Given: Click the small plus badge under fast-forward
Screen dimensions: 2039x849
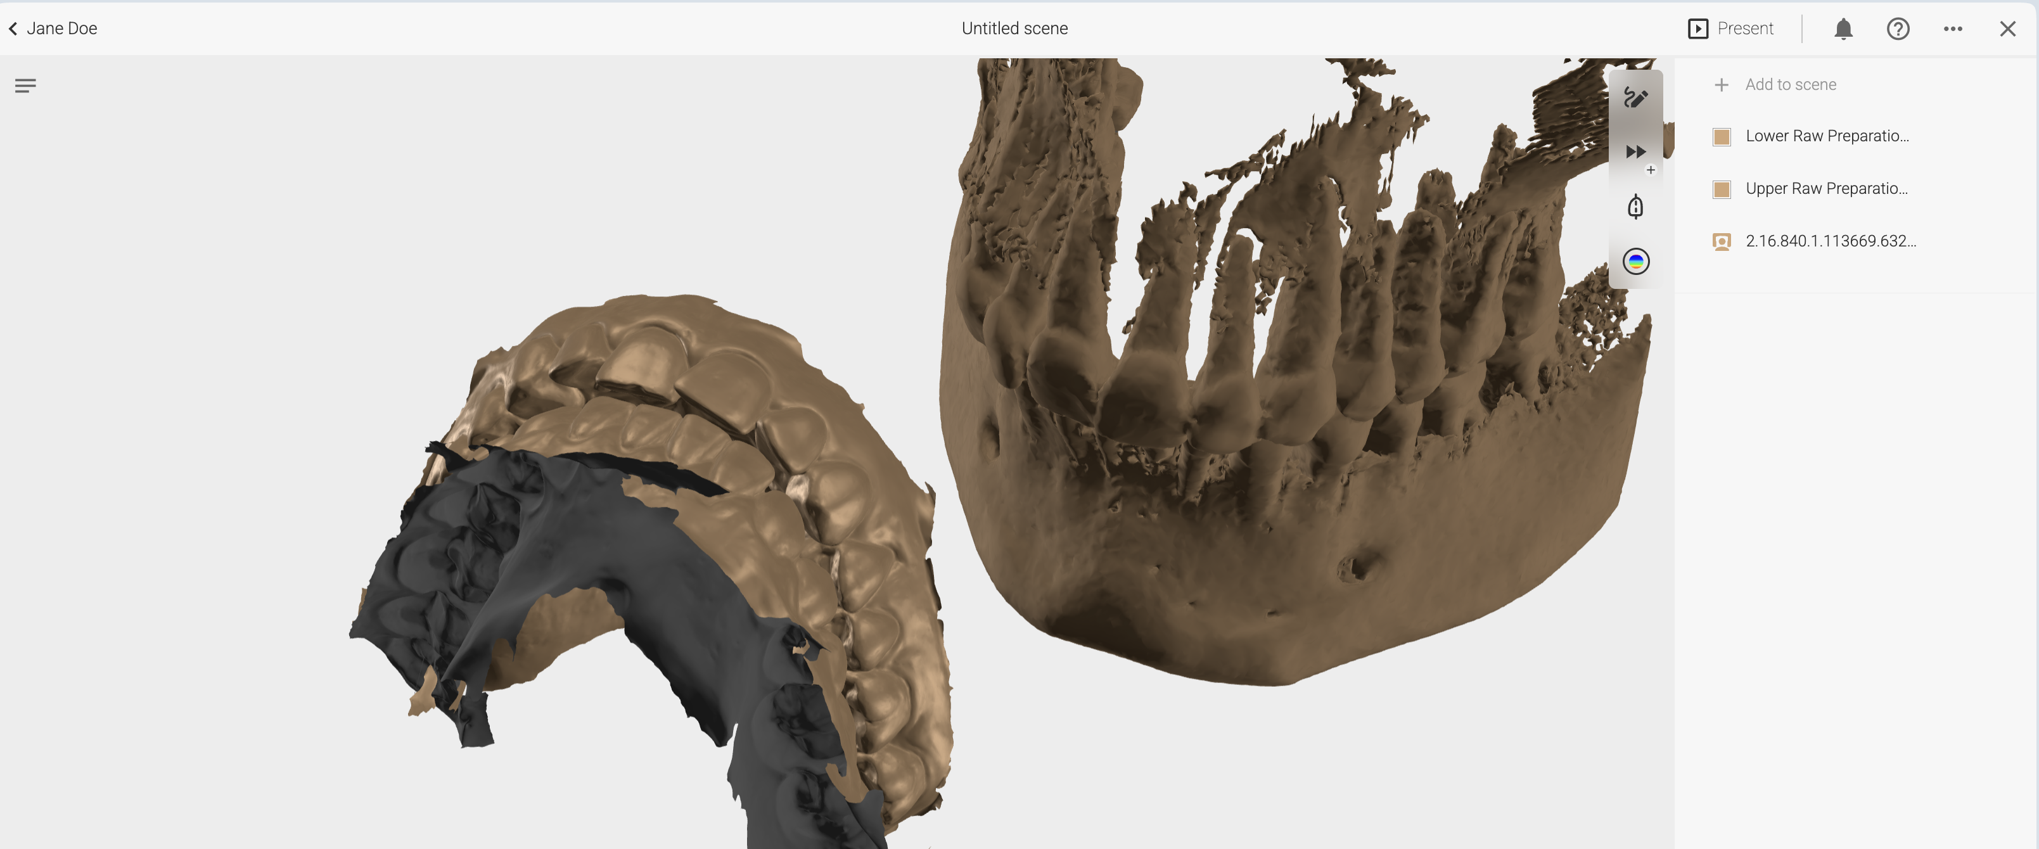Looking at the screenshot, I should pos(1651,170).
